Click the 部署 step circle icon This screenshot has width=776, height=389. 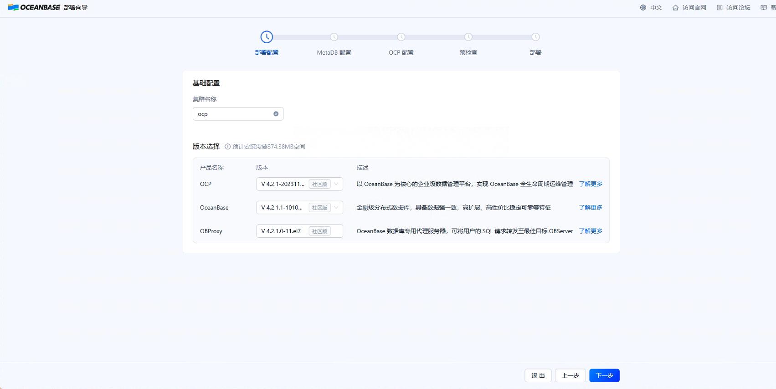(x=535, y=37)
